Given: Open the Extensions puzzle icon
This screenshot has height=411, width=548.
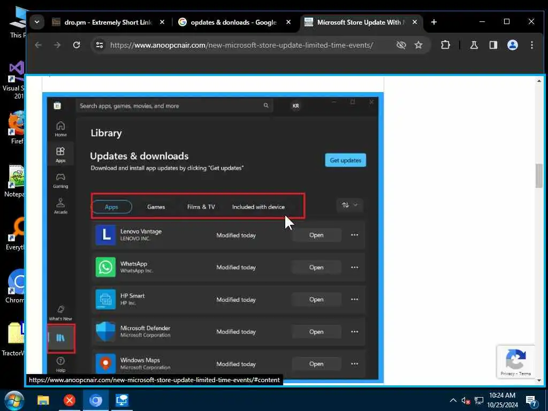Looking at the screenshot, I should (445, 45).
